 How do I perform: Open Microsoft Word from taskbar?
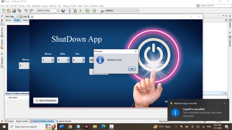pyautogui.click(x=62, y=127)
